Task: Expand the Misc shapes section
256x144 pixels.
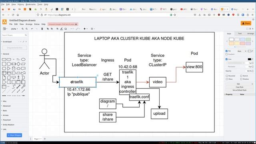Action: pyautogui.click(x=4, y=101)
